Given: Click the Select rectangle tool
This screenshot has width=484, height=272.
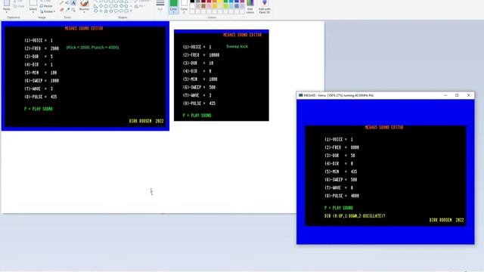Looking at the screenshot, I should coord(33,3).
